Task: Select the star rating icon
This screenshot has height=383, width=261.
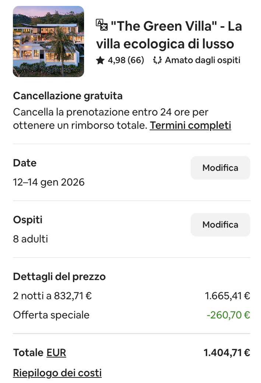Action: [x=100, y=60]
